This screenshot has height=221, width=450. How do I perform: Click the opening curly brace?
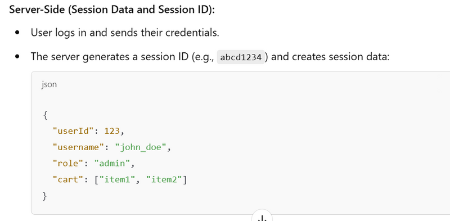point(45,115)
